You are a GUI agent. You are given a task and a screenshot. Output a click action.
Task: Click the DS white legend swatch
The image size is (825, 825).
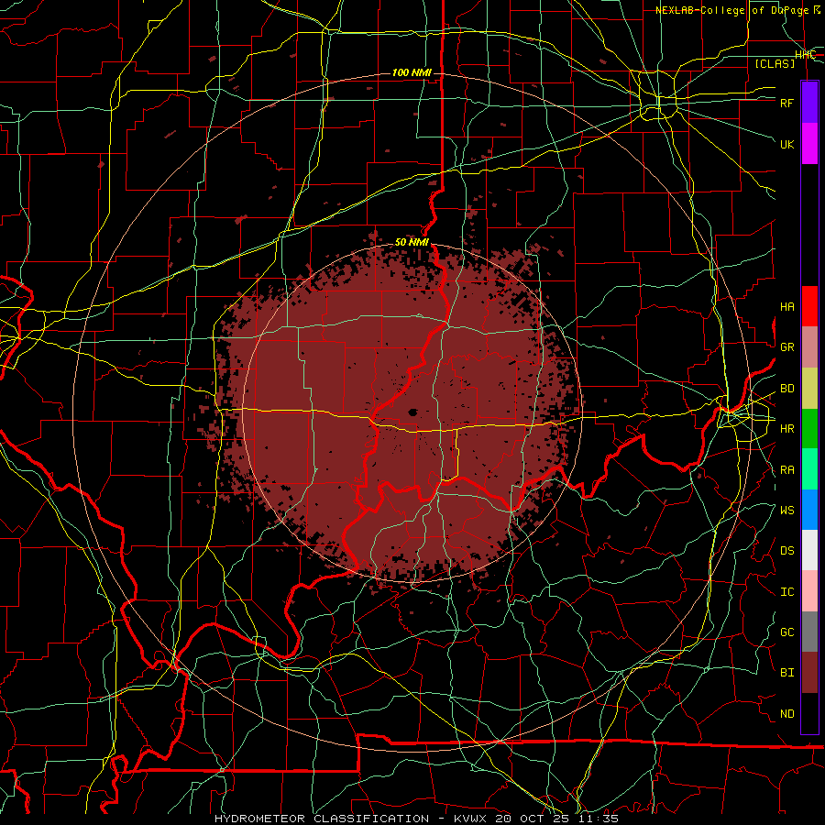[809, 550]
